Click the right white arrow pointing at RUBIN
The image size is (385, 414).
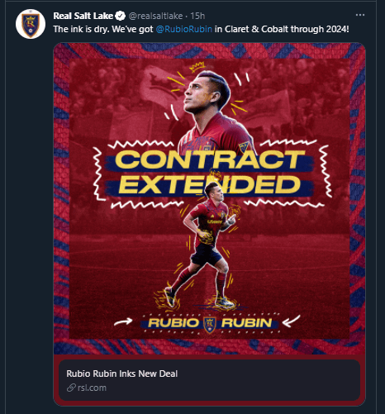tap(291, 321)
